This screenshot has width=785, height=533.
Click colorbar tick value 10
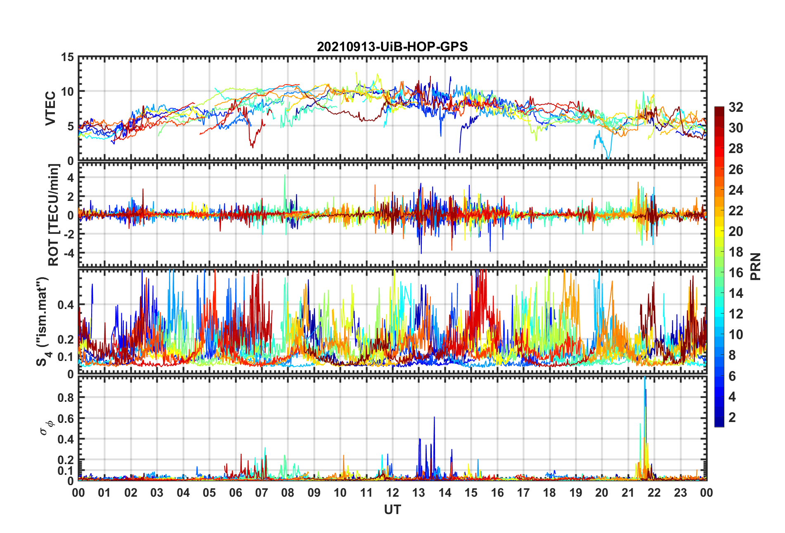tap(735, 335)
